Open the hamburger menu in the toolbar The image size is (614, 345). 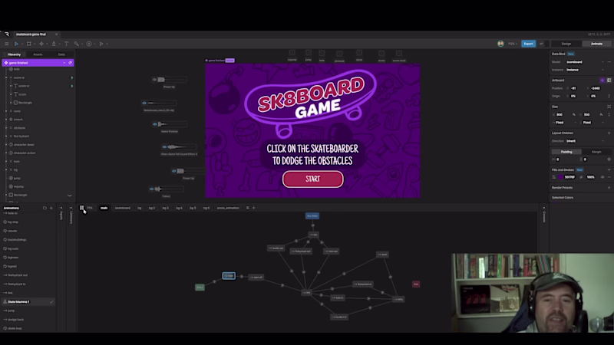[7, 44]
